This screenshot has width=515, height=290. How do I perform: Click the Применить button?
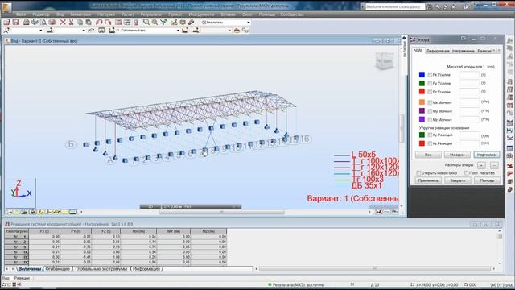(x=428, y=180)
